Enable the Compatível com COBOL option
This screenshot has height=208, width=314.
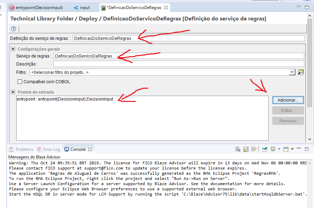20,81
